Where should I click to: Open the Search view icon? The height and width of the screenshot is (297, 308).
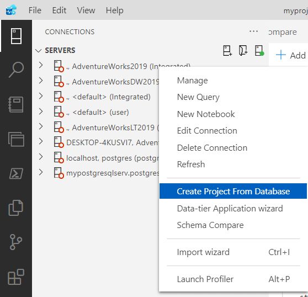click(x=16, y=70)
